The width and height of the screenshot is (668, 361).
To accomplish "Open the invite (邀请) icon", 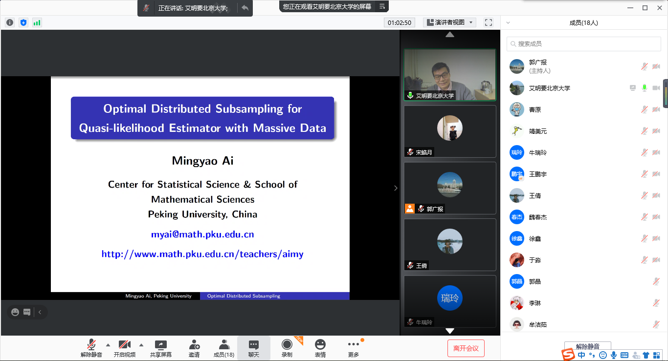I will (x=194, y=348).
